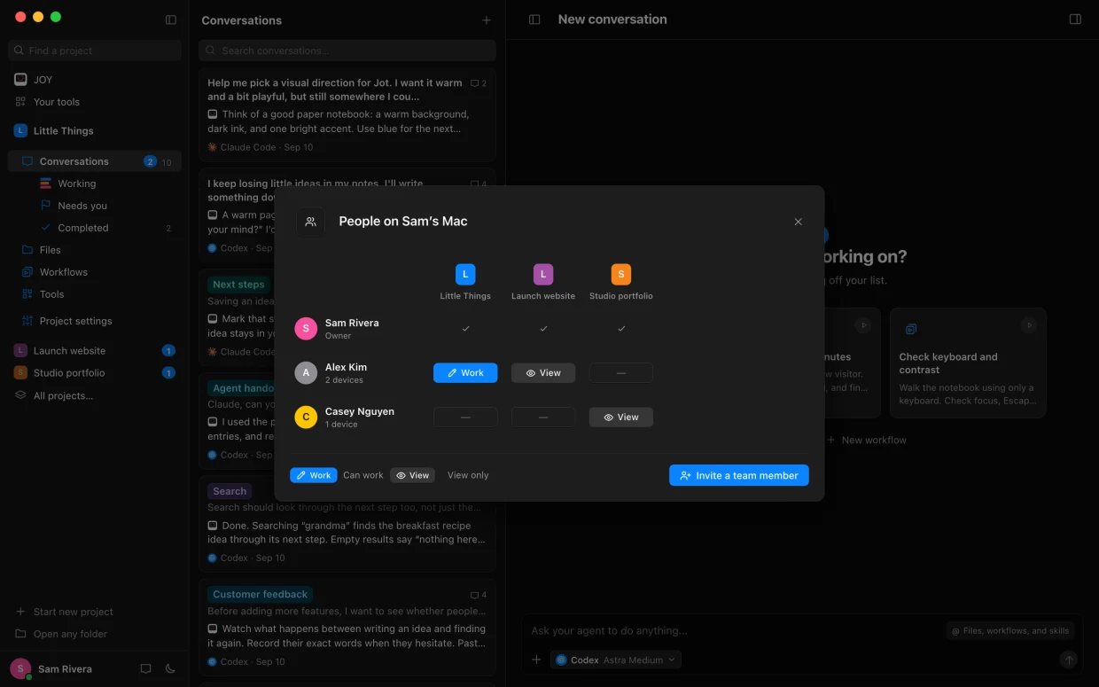Image resolution: width=1099 pixels, height=687 pixels.
Task: Filter by Working conversations
Action: [76, 183]
